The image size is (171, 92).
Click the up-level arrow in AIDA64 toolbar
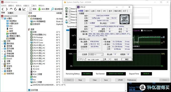click(11, 9)
